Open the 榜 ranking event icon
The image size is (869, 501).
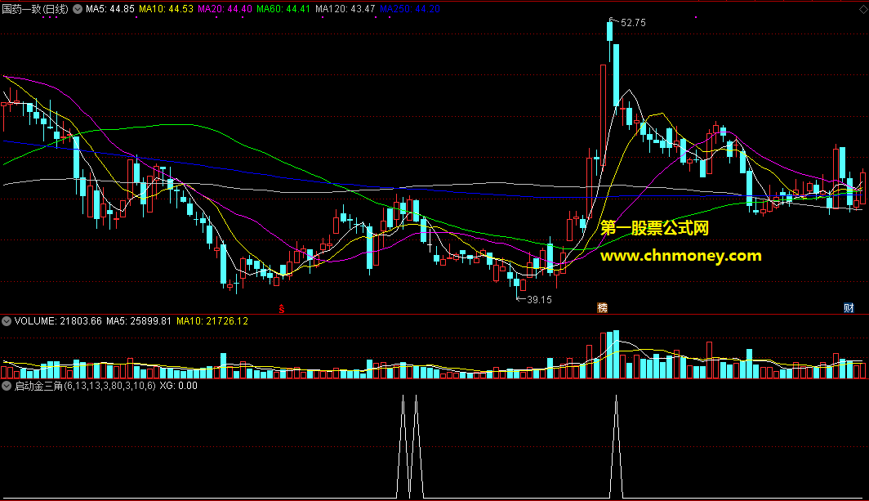click(x=603, y=308)
